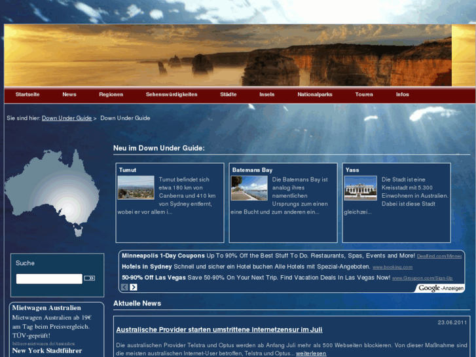Select the 23.06.2011 news date
This screenshot has width=476, height=357.
click(x=452, y=322)
